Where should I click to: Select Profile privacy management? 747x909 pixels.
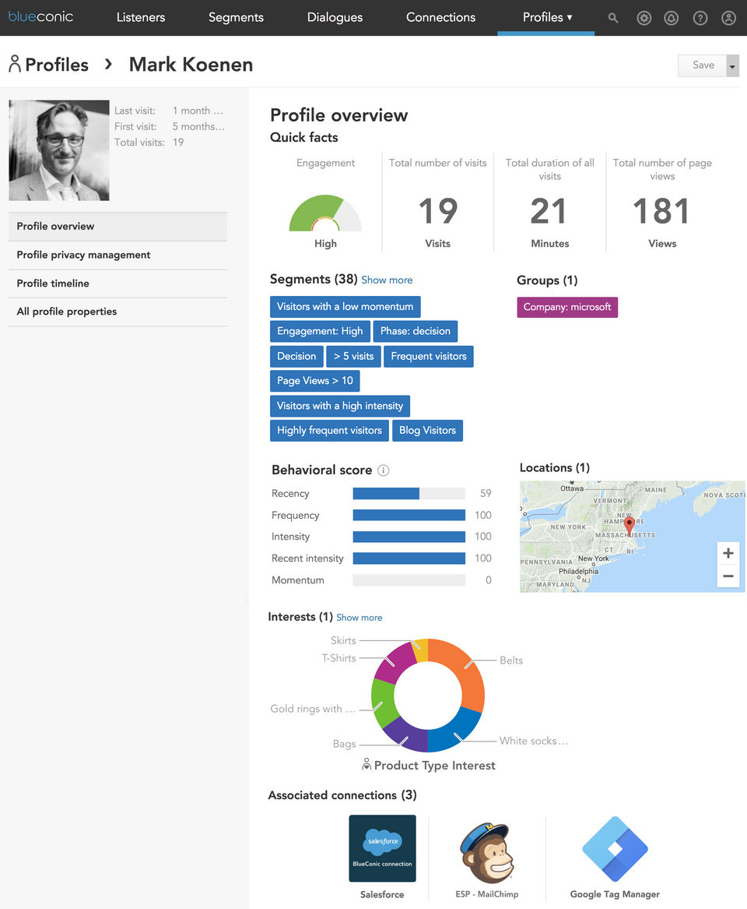point(117,255)
